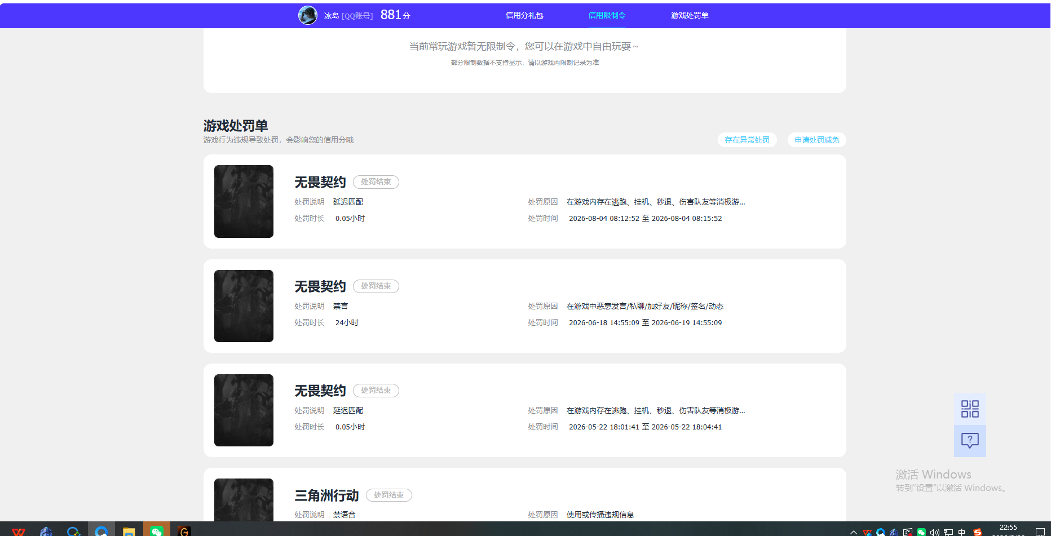Image resolution: width=1051 pixels, height=536 pixels.
Task: Switch to the 信用分礼包 tab
Action: (524, 16)
